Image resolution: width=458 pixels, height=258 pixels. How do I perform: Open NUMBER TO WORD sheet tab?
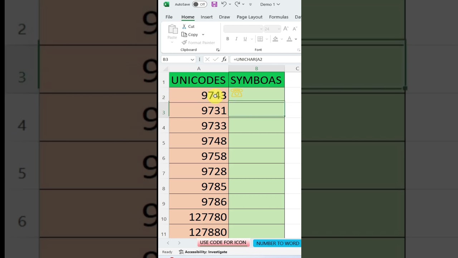coord(277,243)
